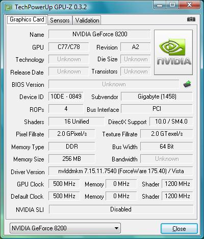Click the Driver Version text field

(121, 171)
